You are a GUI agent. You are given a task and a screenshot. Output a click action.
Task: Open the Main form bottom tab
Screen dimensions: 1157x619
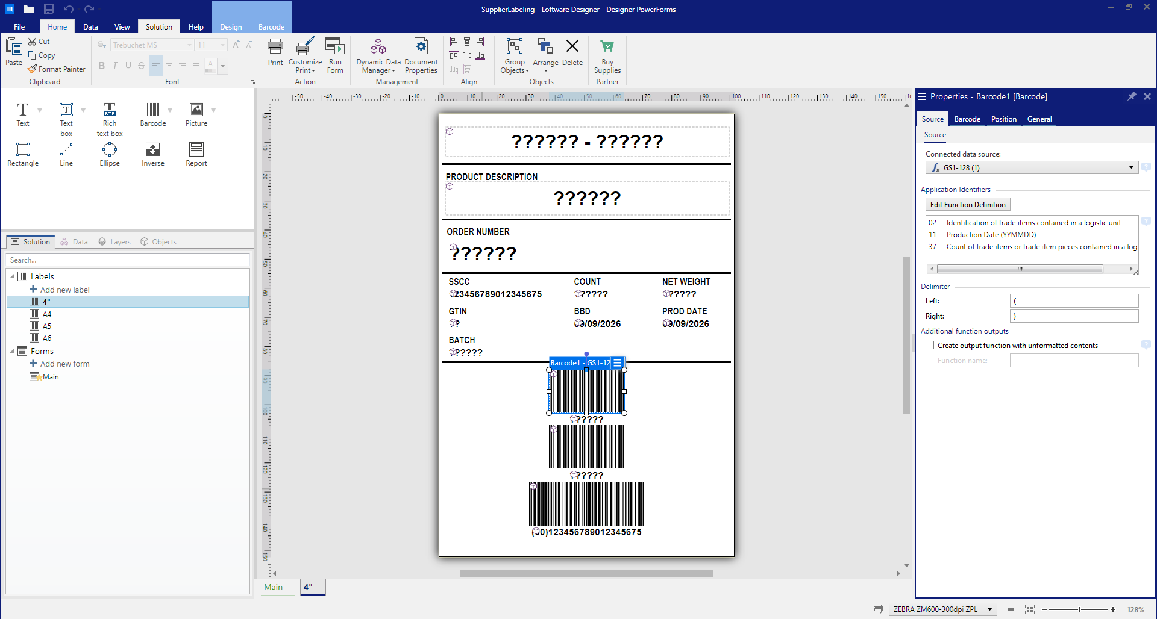point(274,587)
